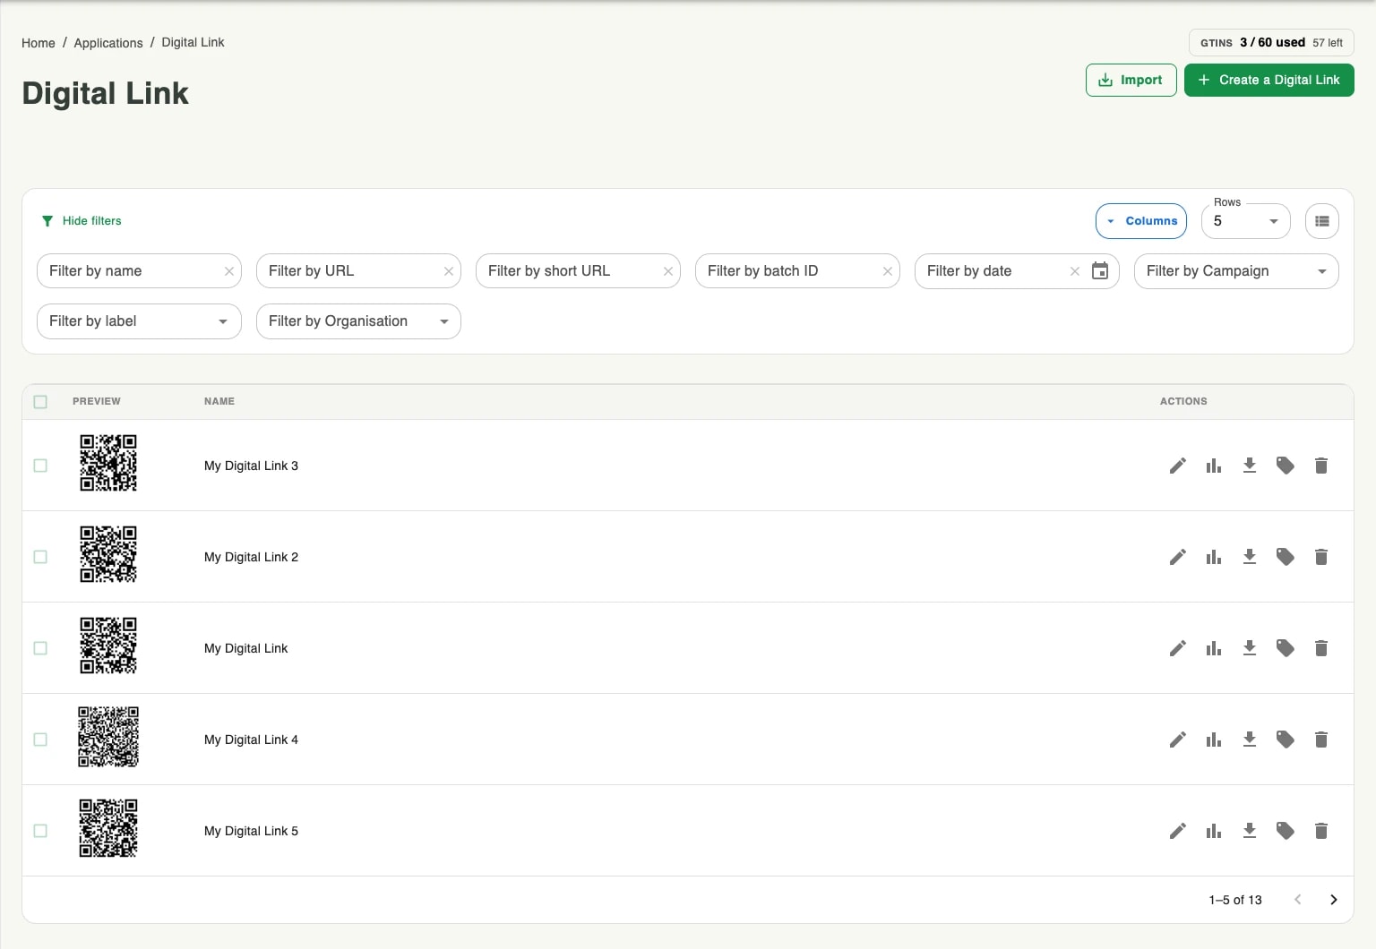The height and width of the screenshot is (949, 1376).
Task: Download QR for row My Digital Link
Action: pyautogui.click(x=1250, y=648)
